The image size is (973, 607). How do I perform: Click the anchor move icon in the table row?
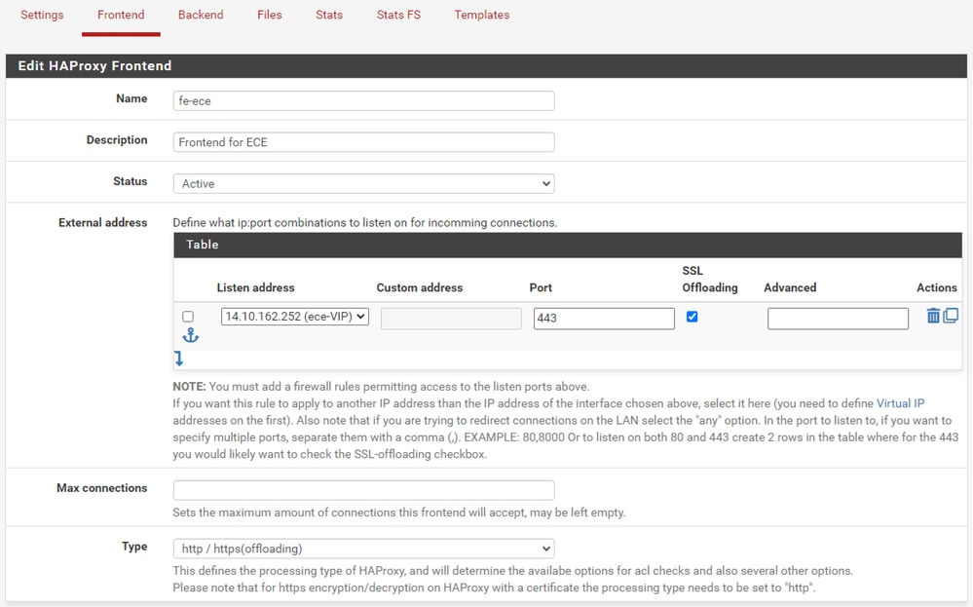[x=191, y=336]
